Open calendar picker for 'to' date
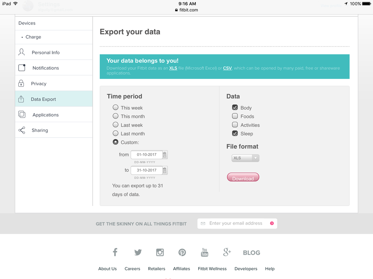Screen dimensions: 373x279 click(x=165, y=170)
